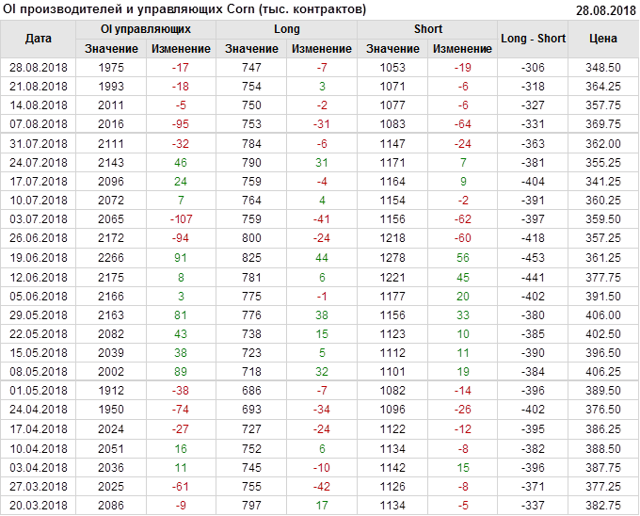640x516 pixels.
Task: Click the price cell 406.25
Action: click(x=602, y=372)
